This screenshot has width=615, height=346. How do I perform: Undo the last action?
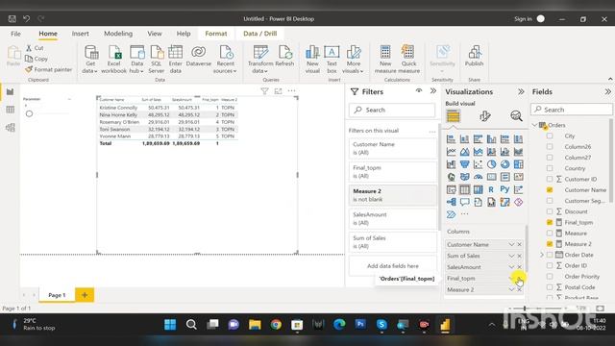pos(26,18)
